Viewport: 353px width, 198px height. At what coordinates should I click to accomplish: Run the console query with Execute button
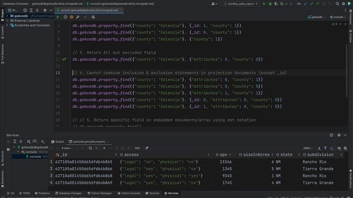(x=58, y=17)
